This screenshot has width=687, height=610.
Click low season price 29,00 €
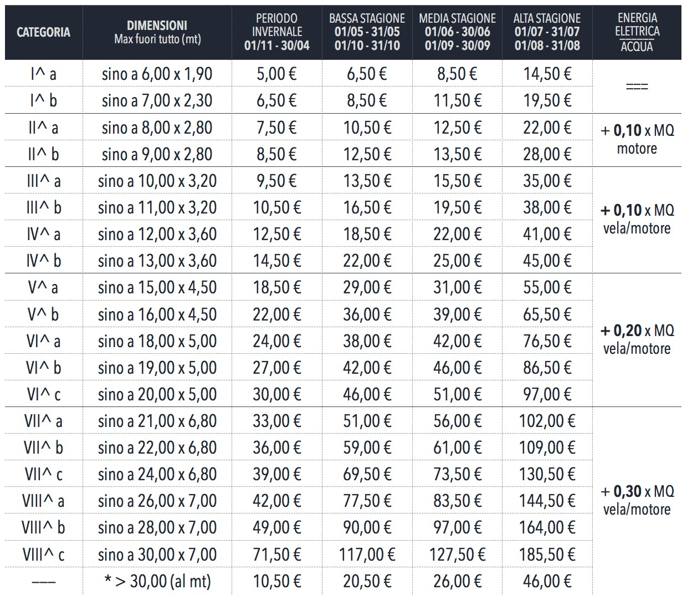click(x=367, y=287)
